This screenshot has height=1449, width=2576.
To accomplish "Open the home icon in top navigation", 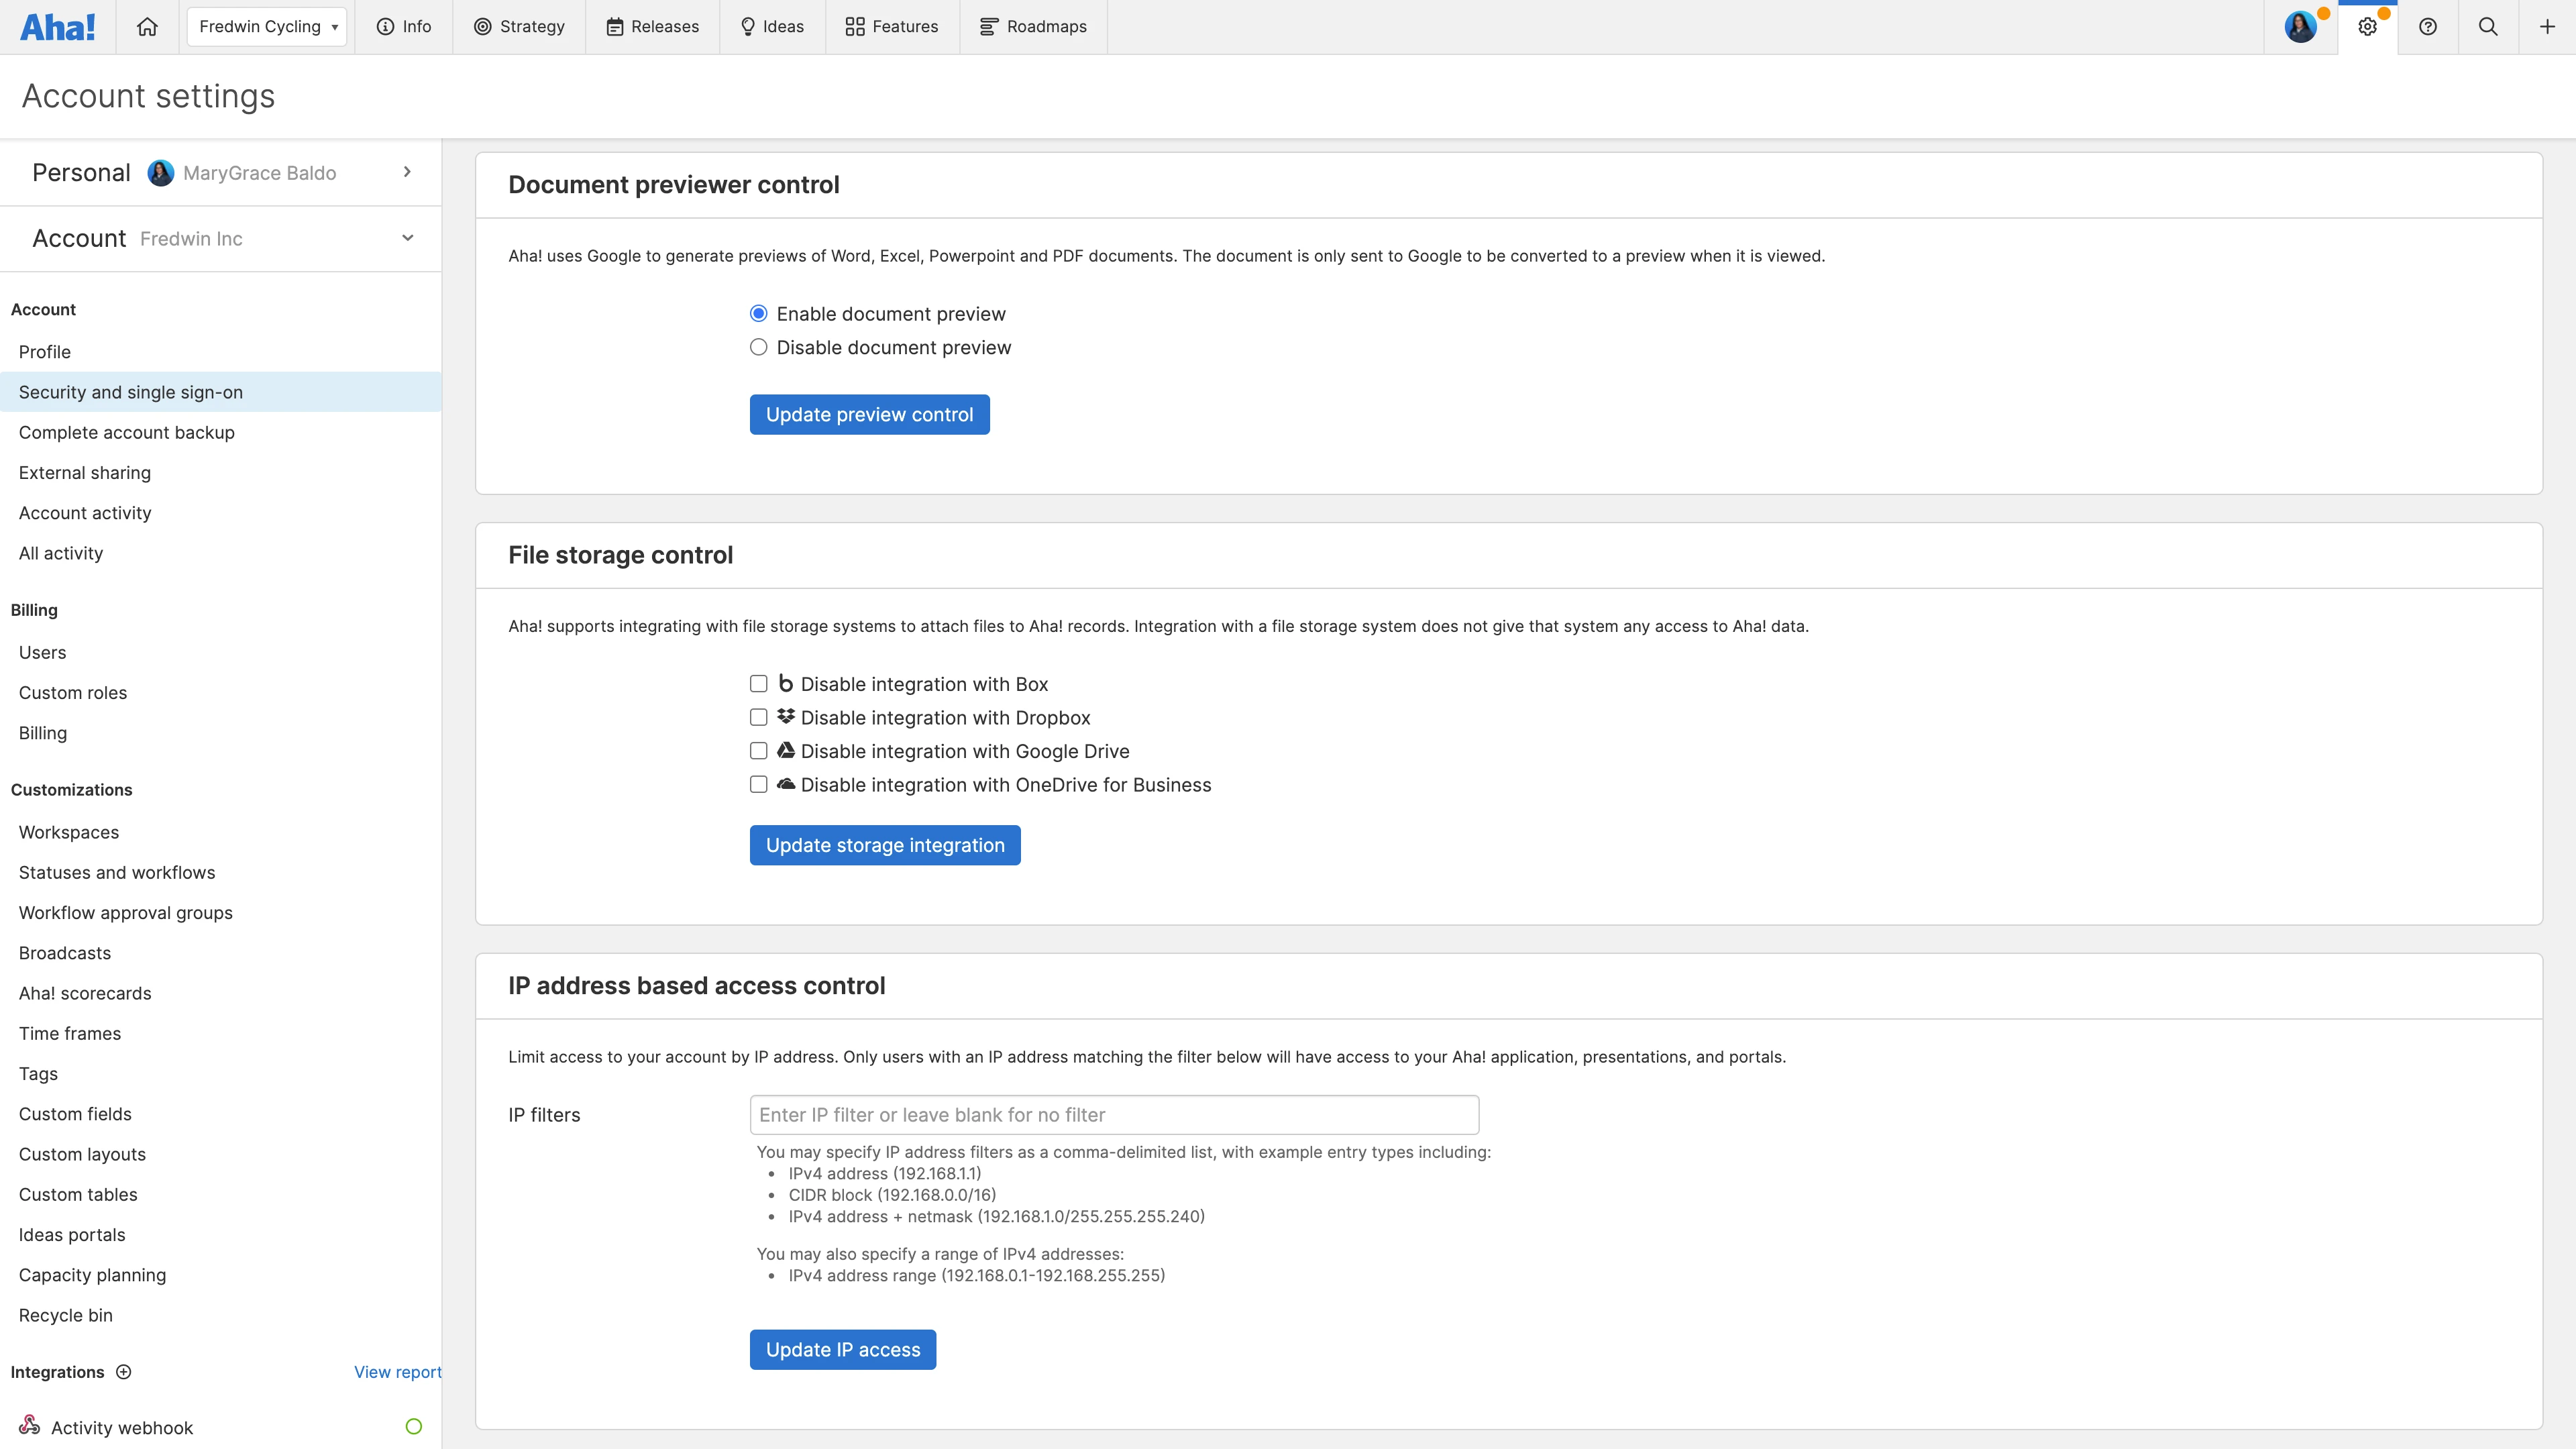I will click(147, 26).
